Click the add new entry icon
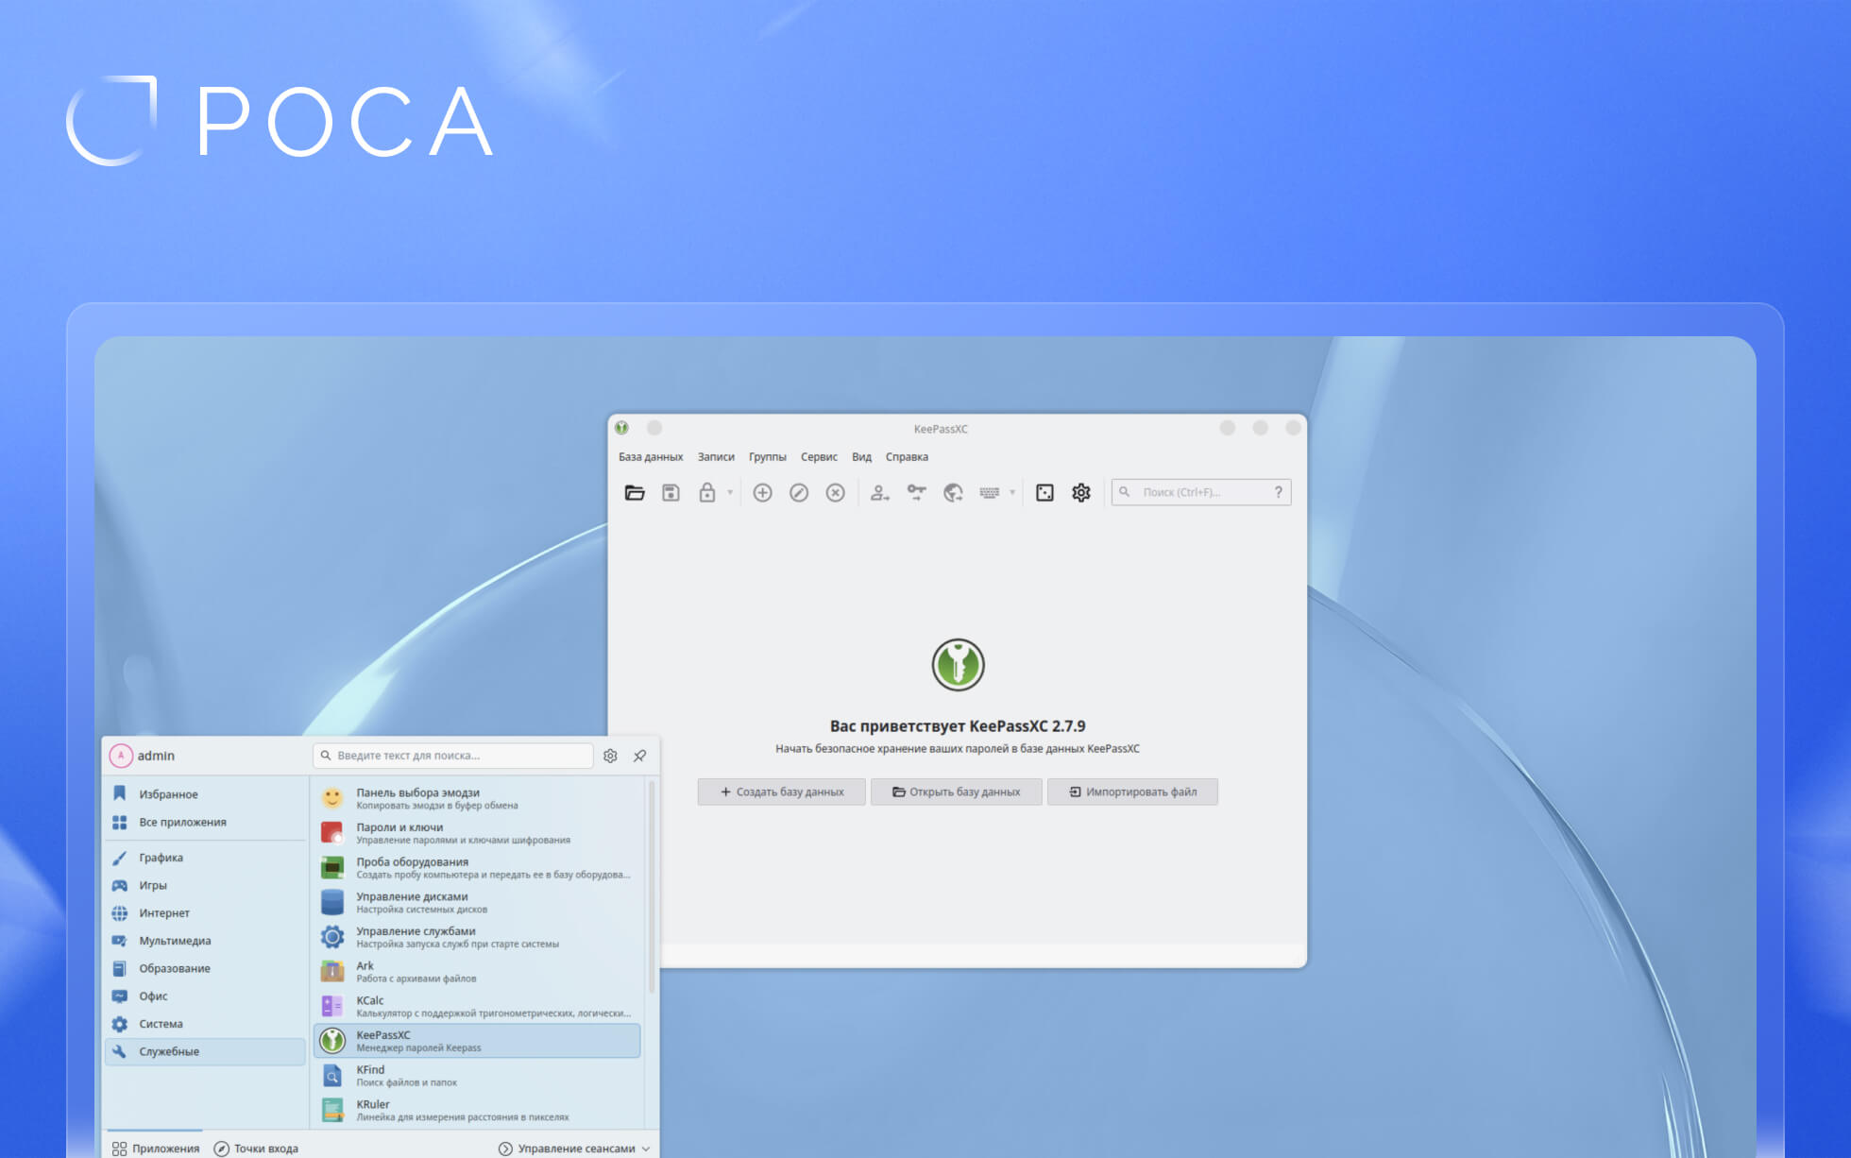1851x1158 pixels. pyautogui.click(x=762, y=492)
